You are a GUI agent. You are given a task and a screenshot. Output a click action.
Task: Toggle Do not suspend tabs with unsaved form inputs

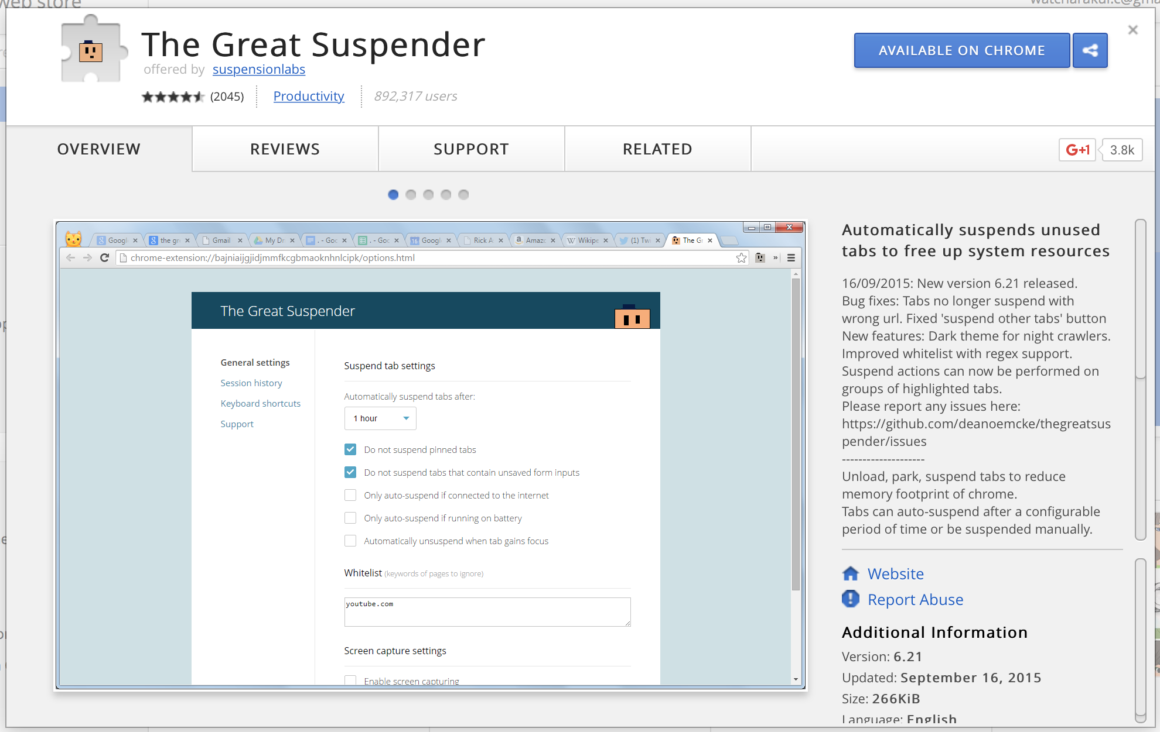[x=350, y=472]
